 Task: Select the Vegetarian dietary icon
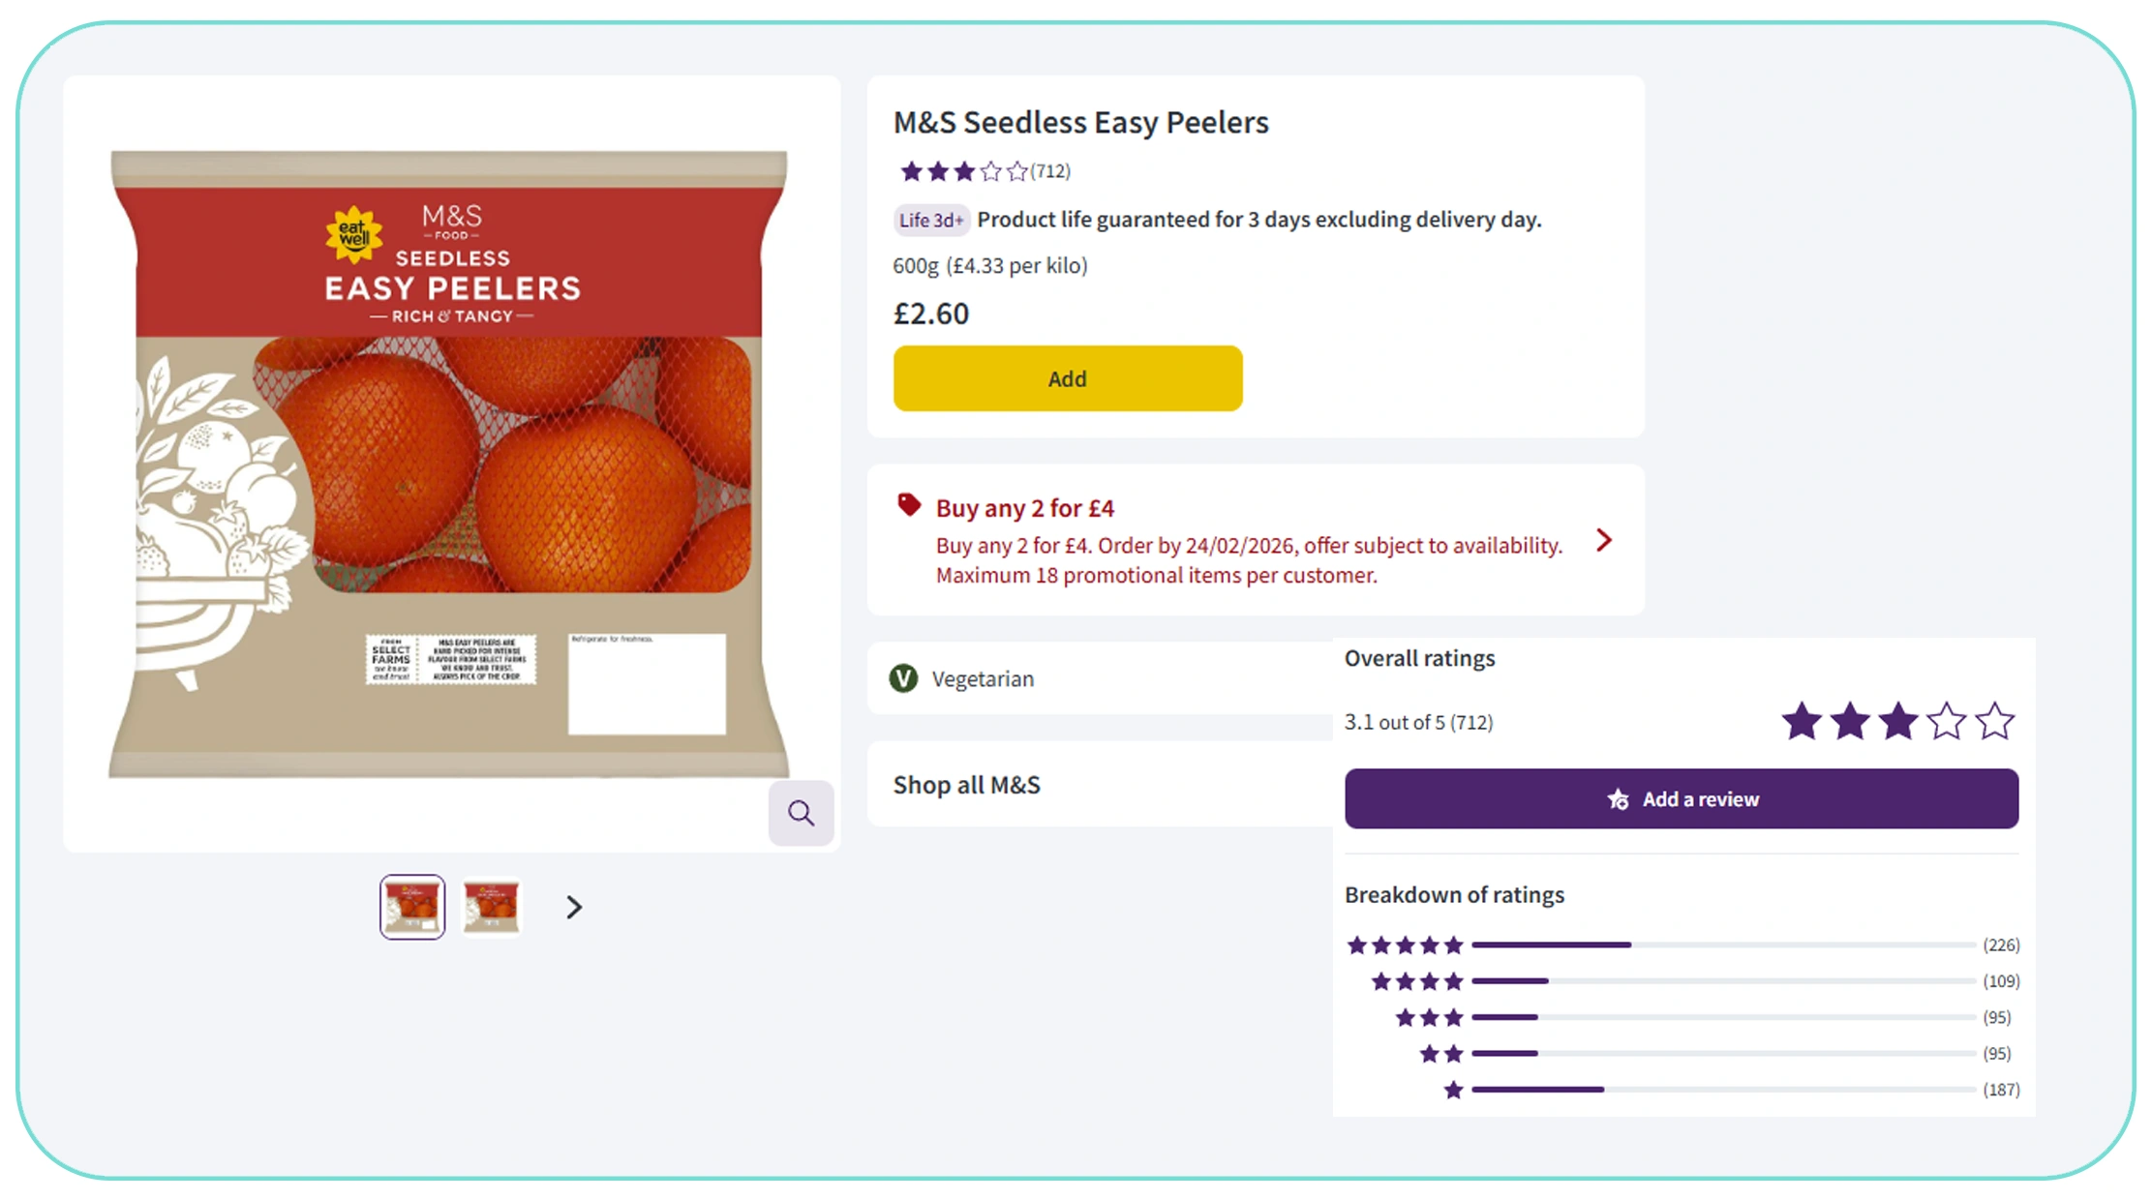coord(902,678)
